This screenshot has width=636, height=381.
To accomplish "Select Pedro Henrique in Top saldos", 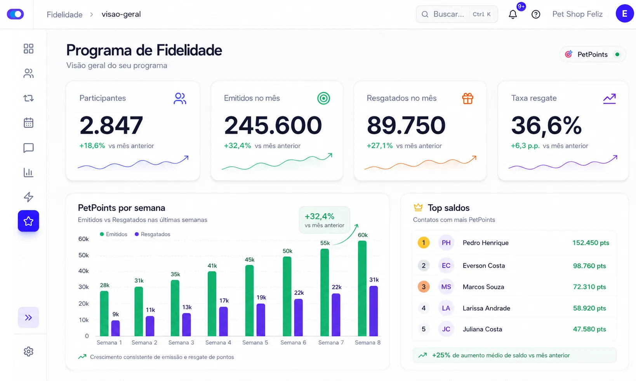I will point(514,243).
